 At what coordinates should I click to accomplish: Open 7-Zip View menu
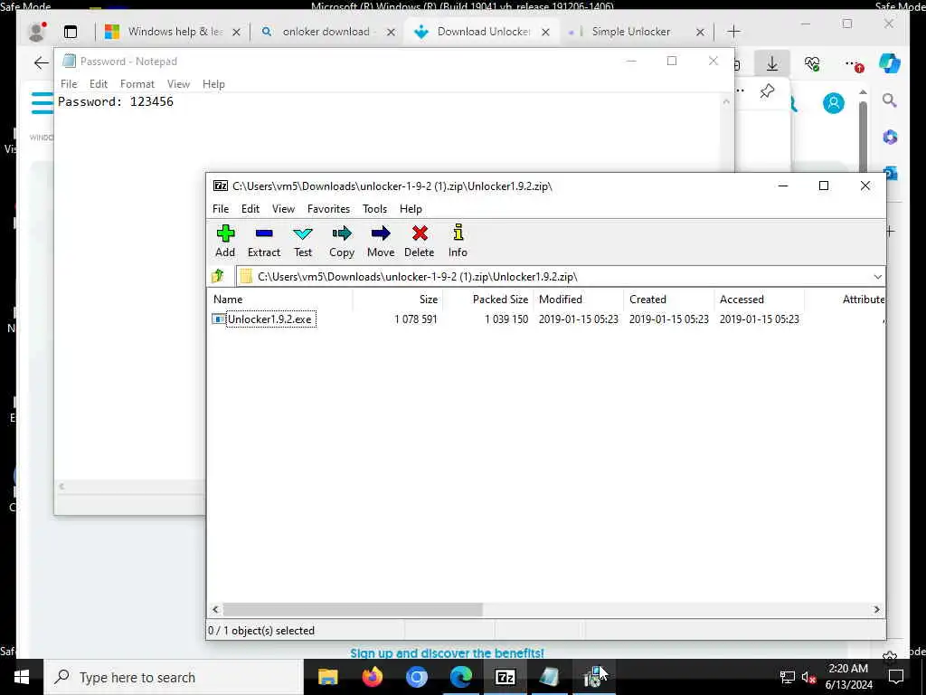pos(283,209)
